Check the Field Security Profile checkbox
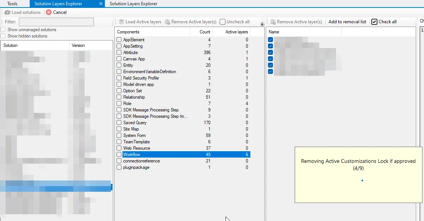The image size is (424, 221). (x=119, y=78)
